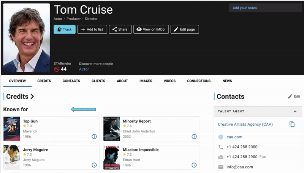
Task: Switch to the Credits tab
Action: pyautogui.click(x=44, y=81)
